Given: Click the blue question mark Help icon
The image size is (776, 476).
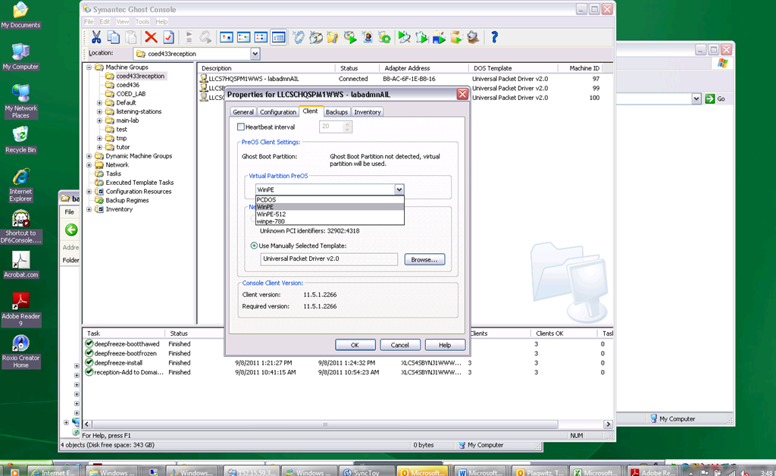Looking at the screenshot, I should 494,36.
